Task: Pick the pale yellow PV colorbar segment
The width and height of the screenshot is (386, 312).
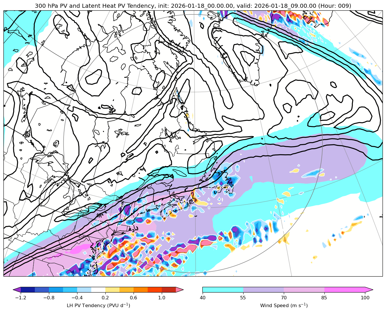Action: click(x=112, y=290)
